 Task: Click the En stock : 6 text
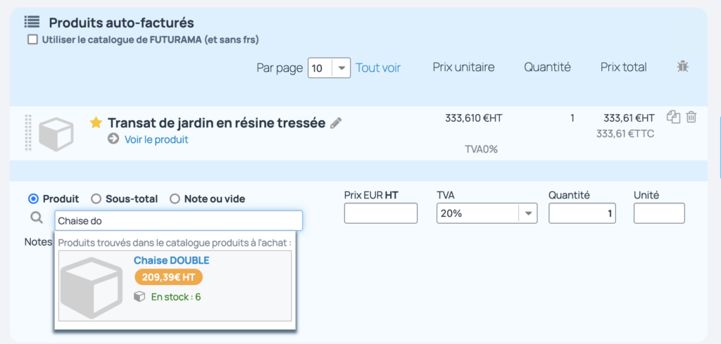[176, 297]
